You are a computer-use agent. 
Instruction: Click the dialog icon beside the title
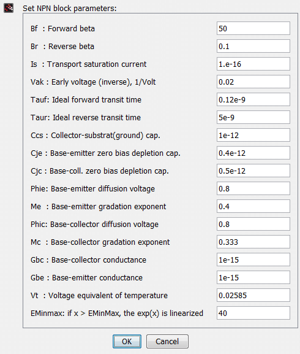[x=9, y=8]
